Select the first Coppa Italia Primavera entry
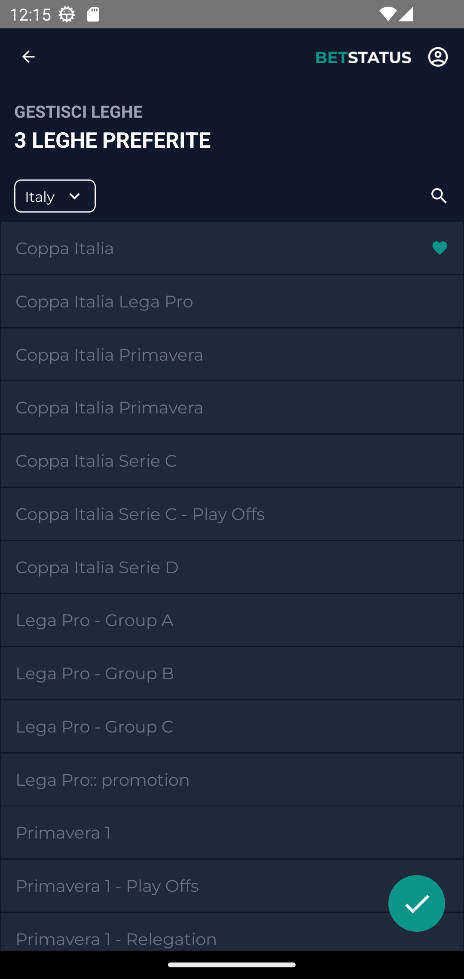The image size is (464, 979). 232,355
